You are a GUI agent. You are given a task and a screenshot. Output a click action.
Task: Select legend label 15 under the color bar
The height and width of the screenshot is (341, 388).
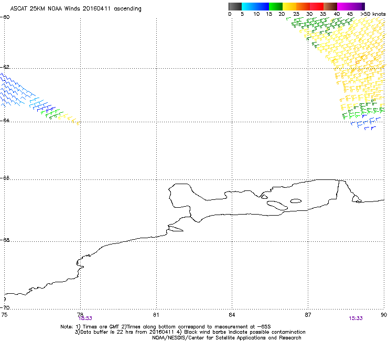(x=269, y=14)
